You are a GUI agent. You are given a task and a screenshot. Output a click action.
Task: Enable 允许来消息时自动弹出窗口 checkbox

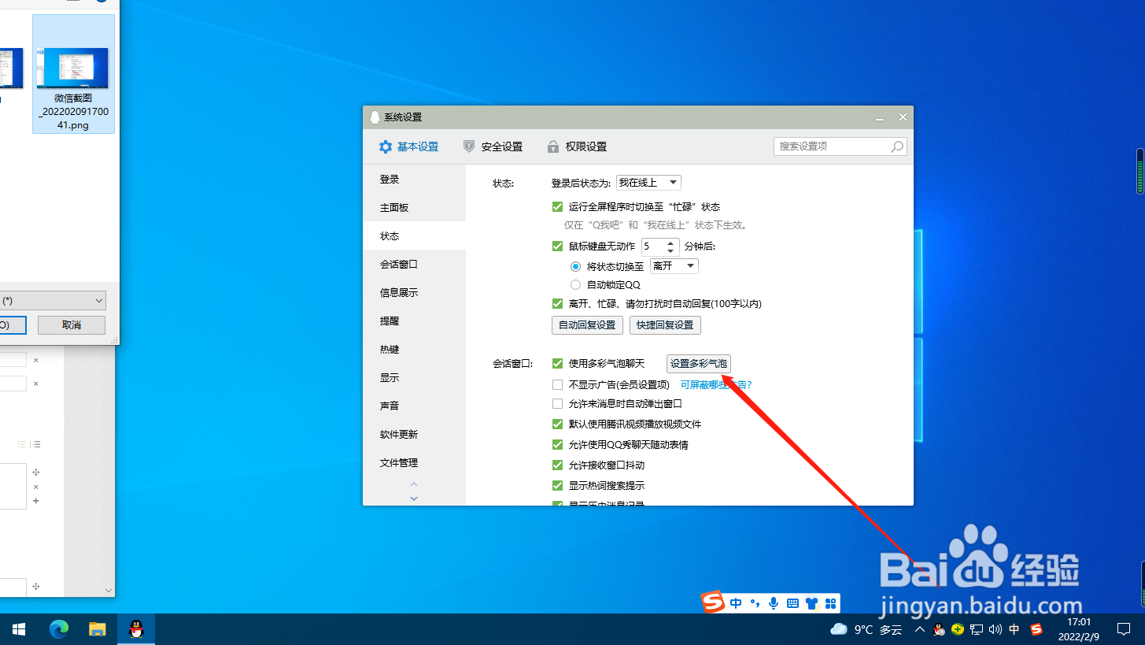coord(558,404)
